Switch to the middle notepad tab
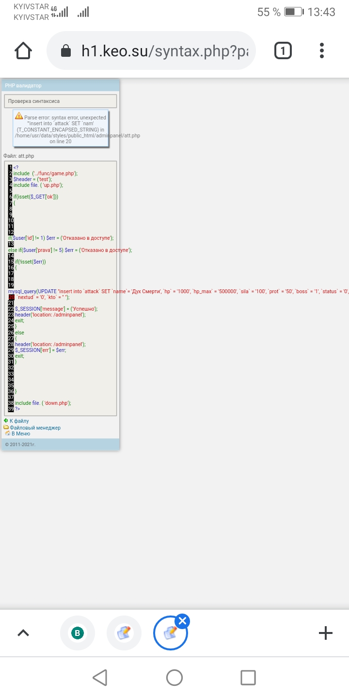 pos(124,632)
